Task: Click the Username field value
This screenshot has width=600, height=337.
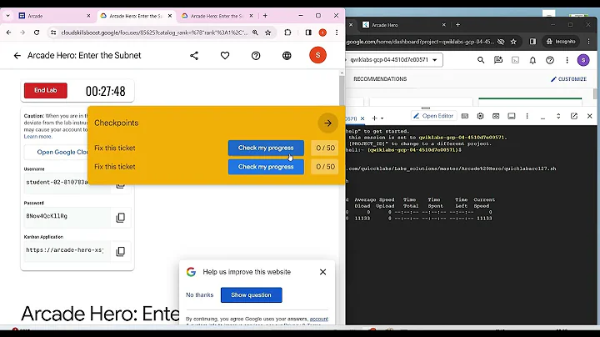Action: pos(57,183)
